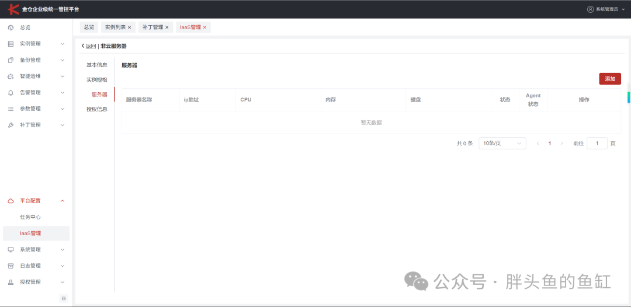This screenshot has width=631, height=307.
Task: Click the 总览 sidebar dashboard icon
Action: tap(11, 27)
